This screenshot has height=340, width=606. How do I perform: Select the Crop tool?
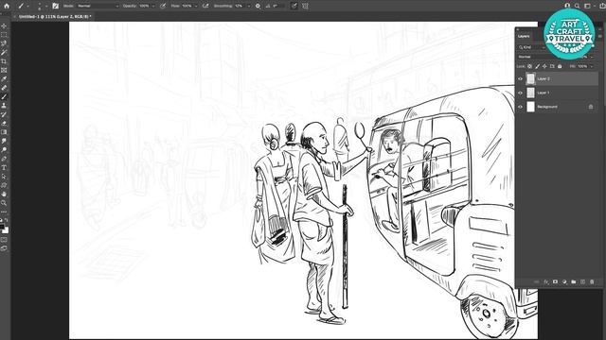(x=4, y=61)
